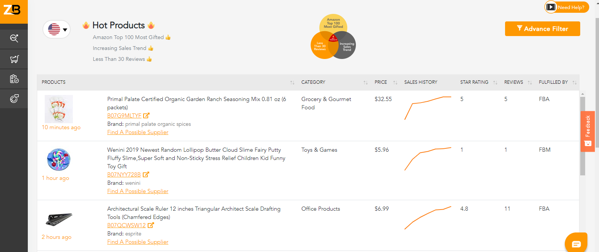Click the Advance Filter button
This screenshot has height=252, width=599.
(x=542, y=29)
